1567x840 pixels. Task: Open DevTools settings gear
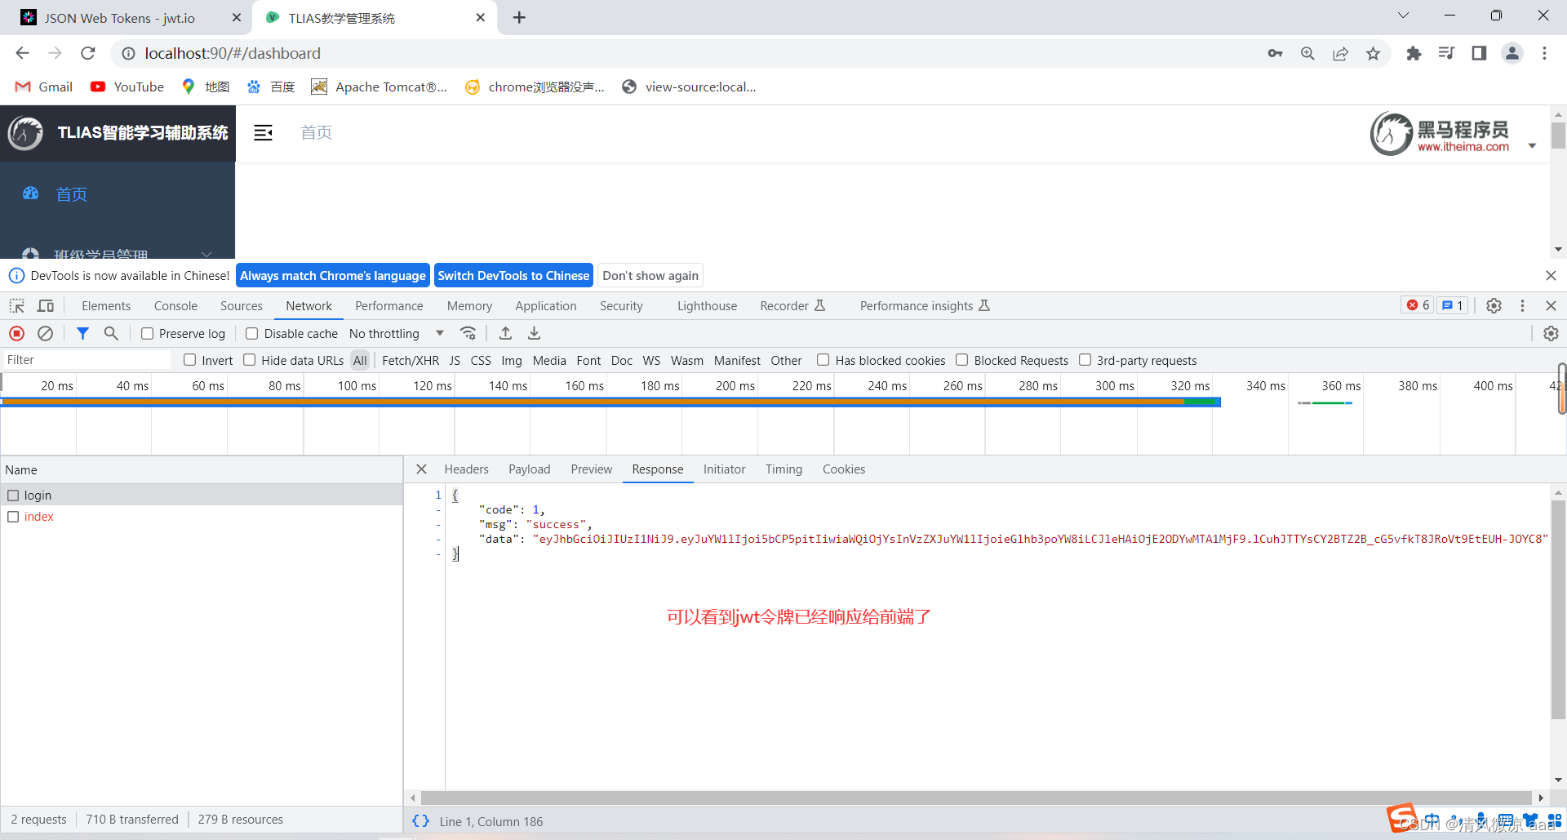tap(1494, 305)
